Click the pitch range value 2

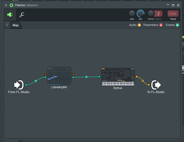(x=159, y=14)
